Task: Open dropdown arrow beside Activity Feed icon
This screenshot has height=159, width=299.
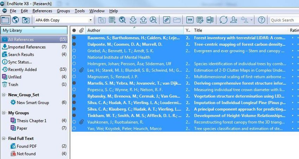Action: pyautogui.click(x=252, y=20)
